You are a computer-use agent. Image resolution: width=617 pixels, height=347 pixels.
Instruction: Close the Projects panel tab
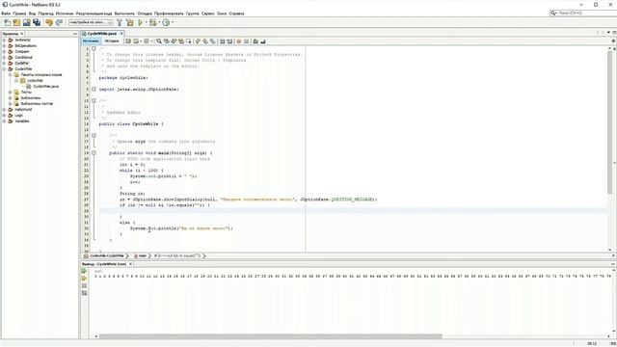21,34
